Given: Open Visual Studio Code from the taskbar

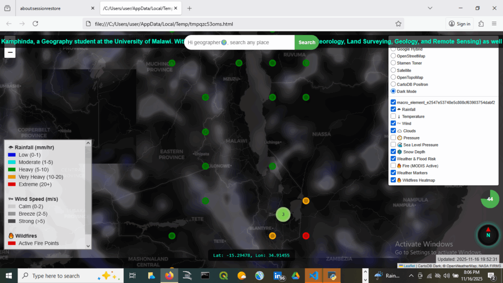Looking at the screenshot, I should (312, 276).
